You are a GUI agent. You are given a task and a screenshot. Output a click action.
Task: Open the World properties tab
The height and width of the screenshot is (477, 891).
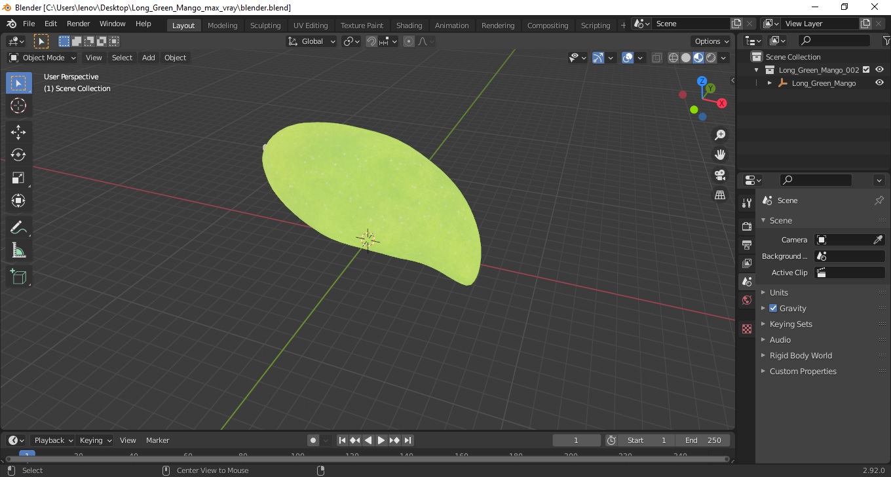coord(747,300)
